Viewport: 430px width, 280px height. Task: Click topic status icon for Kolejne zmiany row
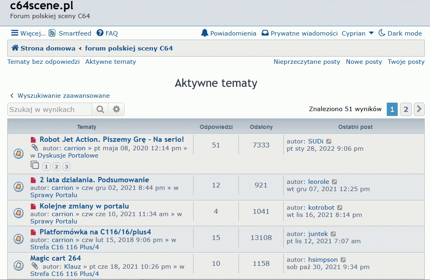tap(18, 213)
